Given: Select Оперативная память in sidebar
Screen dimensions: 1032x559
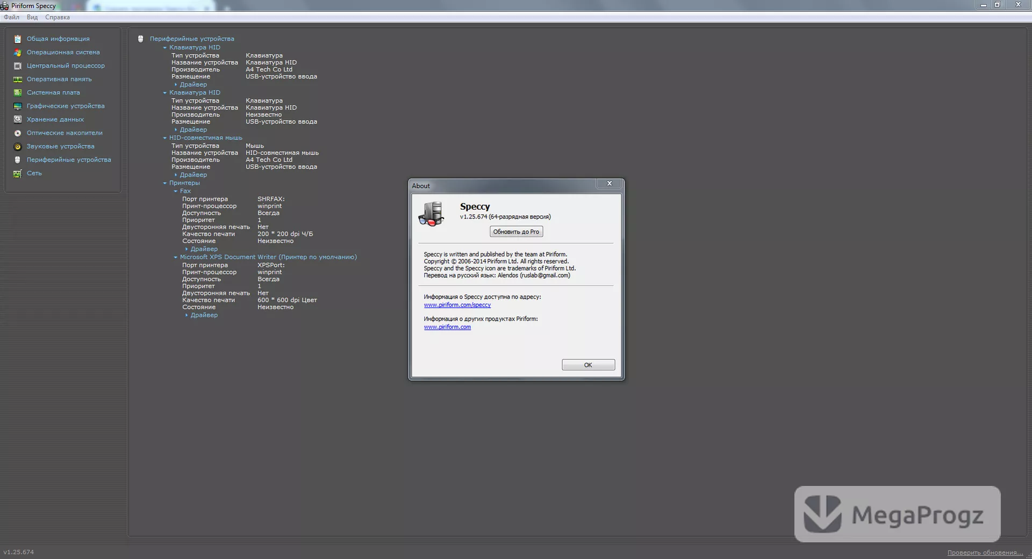Looking at the screenshot, I should pos(59,79).
